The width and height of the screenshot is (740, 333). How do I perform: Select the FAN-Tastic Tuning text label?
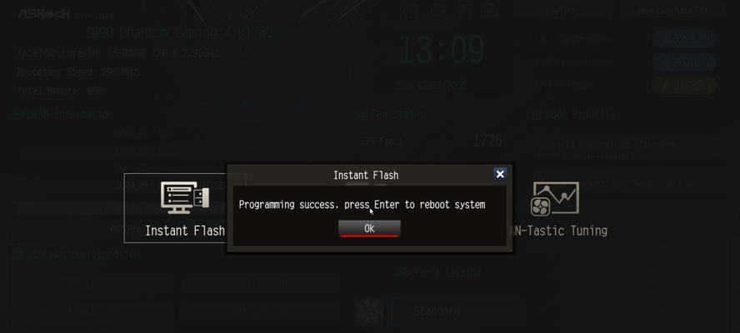[560, 231]
